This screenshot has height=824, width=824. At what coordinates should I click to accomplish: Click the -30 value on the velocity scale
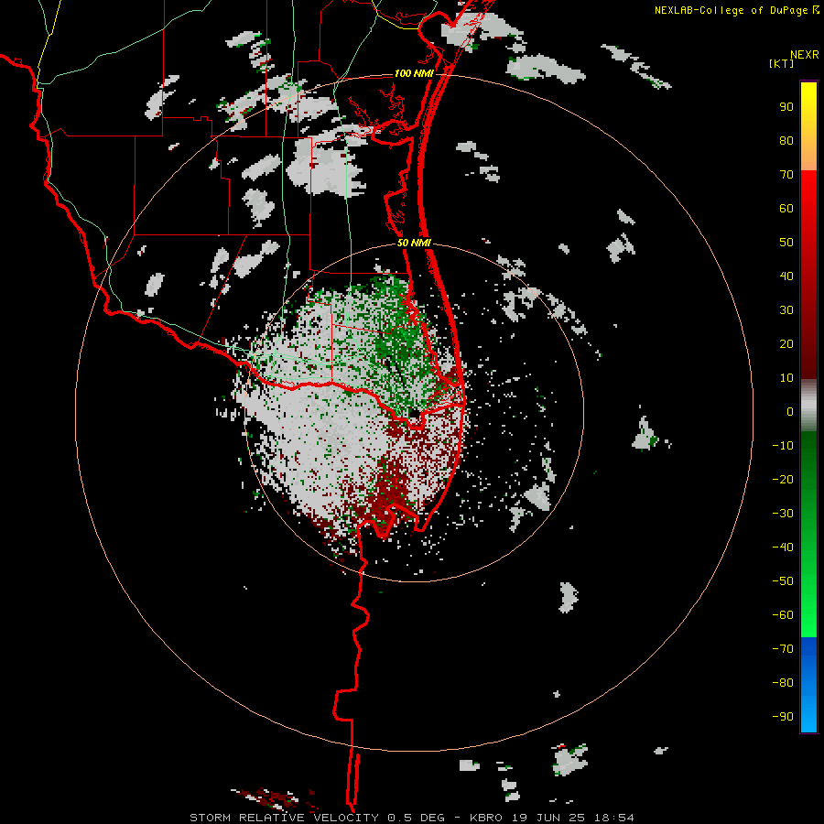tap(783, 514)
